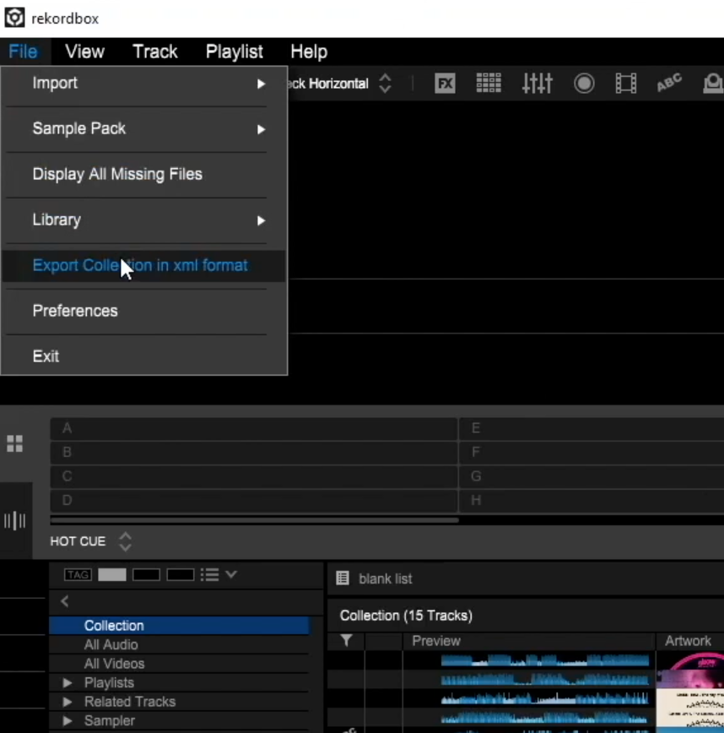This screenshot has width=724, height=733.
Task: Open the Import submenu
Action: point(143,84)
